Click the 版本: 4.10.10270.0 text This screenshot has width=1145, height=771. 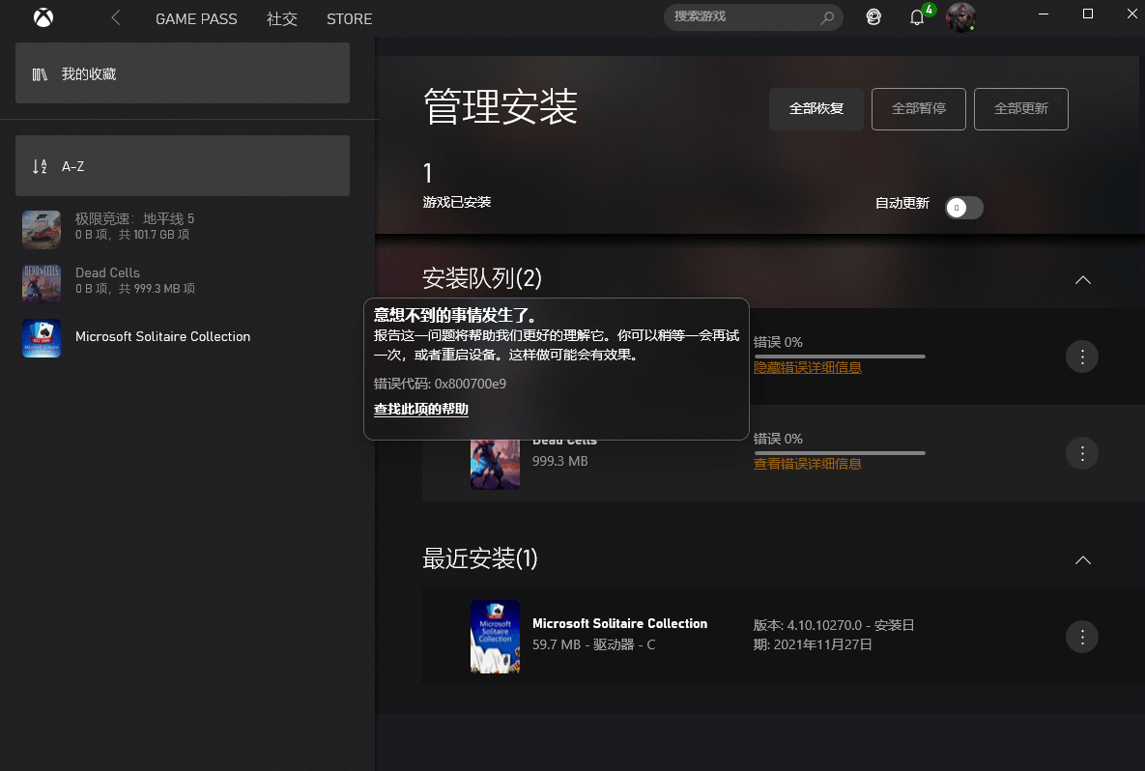(x=808, y=625)
